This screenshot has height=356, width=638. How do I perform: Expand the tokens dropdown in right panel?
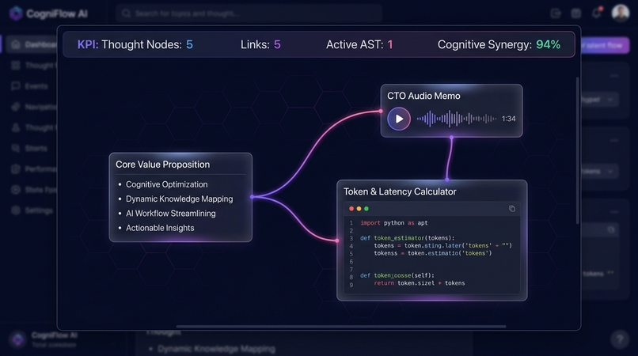click(x=600, y=172)
